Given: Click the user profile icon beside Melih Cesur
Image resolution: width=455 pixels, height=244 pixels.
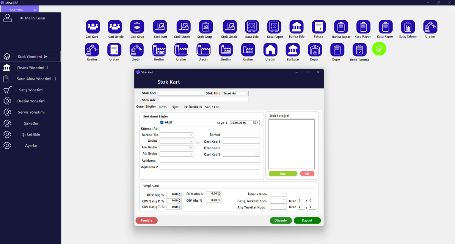Looking at the screenshot, I should point(8,18).
